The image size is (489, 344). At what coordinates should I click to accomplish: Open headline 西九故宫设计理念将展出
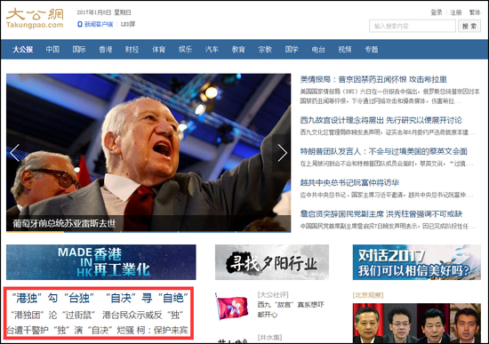(x=381, y=120)
